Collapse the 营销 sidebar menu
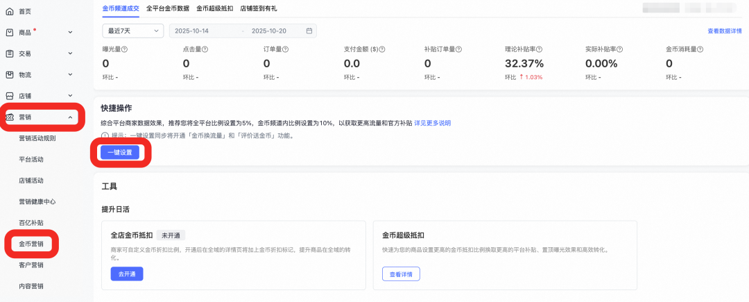The height and width of the screenshot is (302, 749). pyautogui.click(x=70, y=117)
